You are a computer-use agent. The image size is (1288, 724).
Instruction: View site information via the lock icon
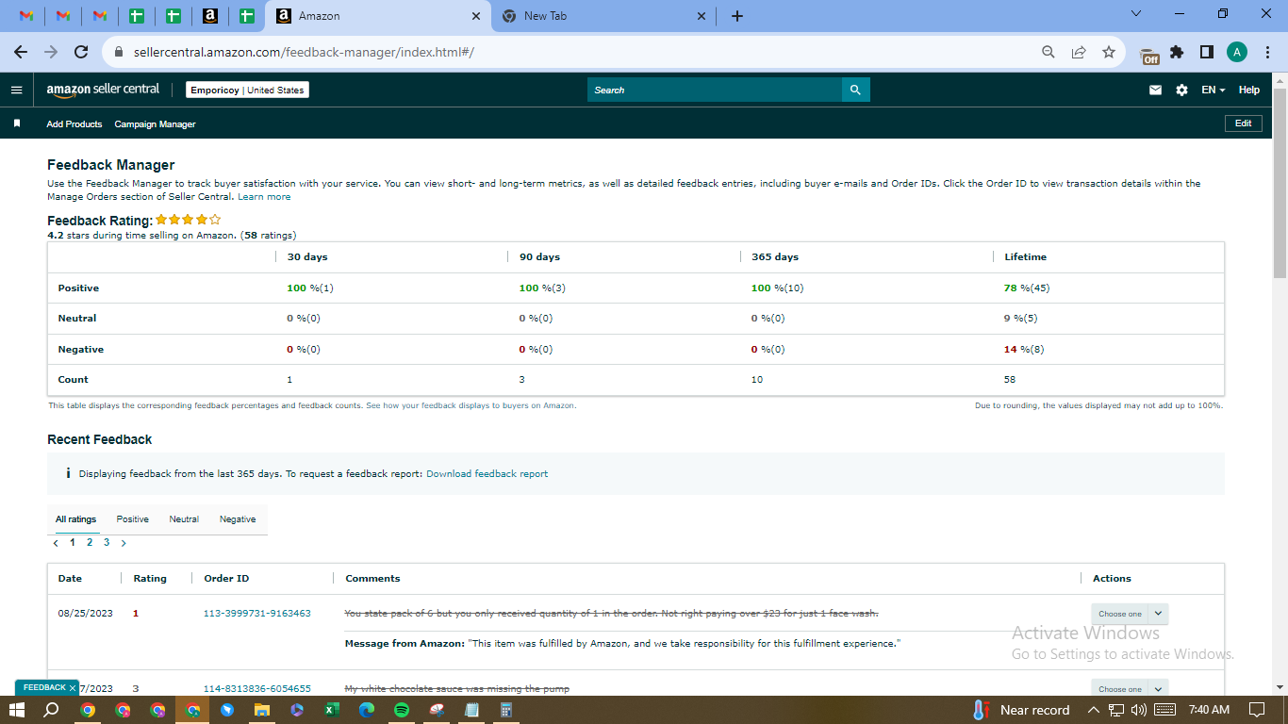point(119,52)
